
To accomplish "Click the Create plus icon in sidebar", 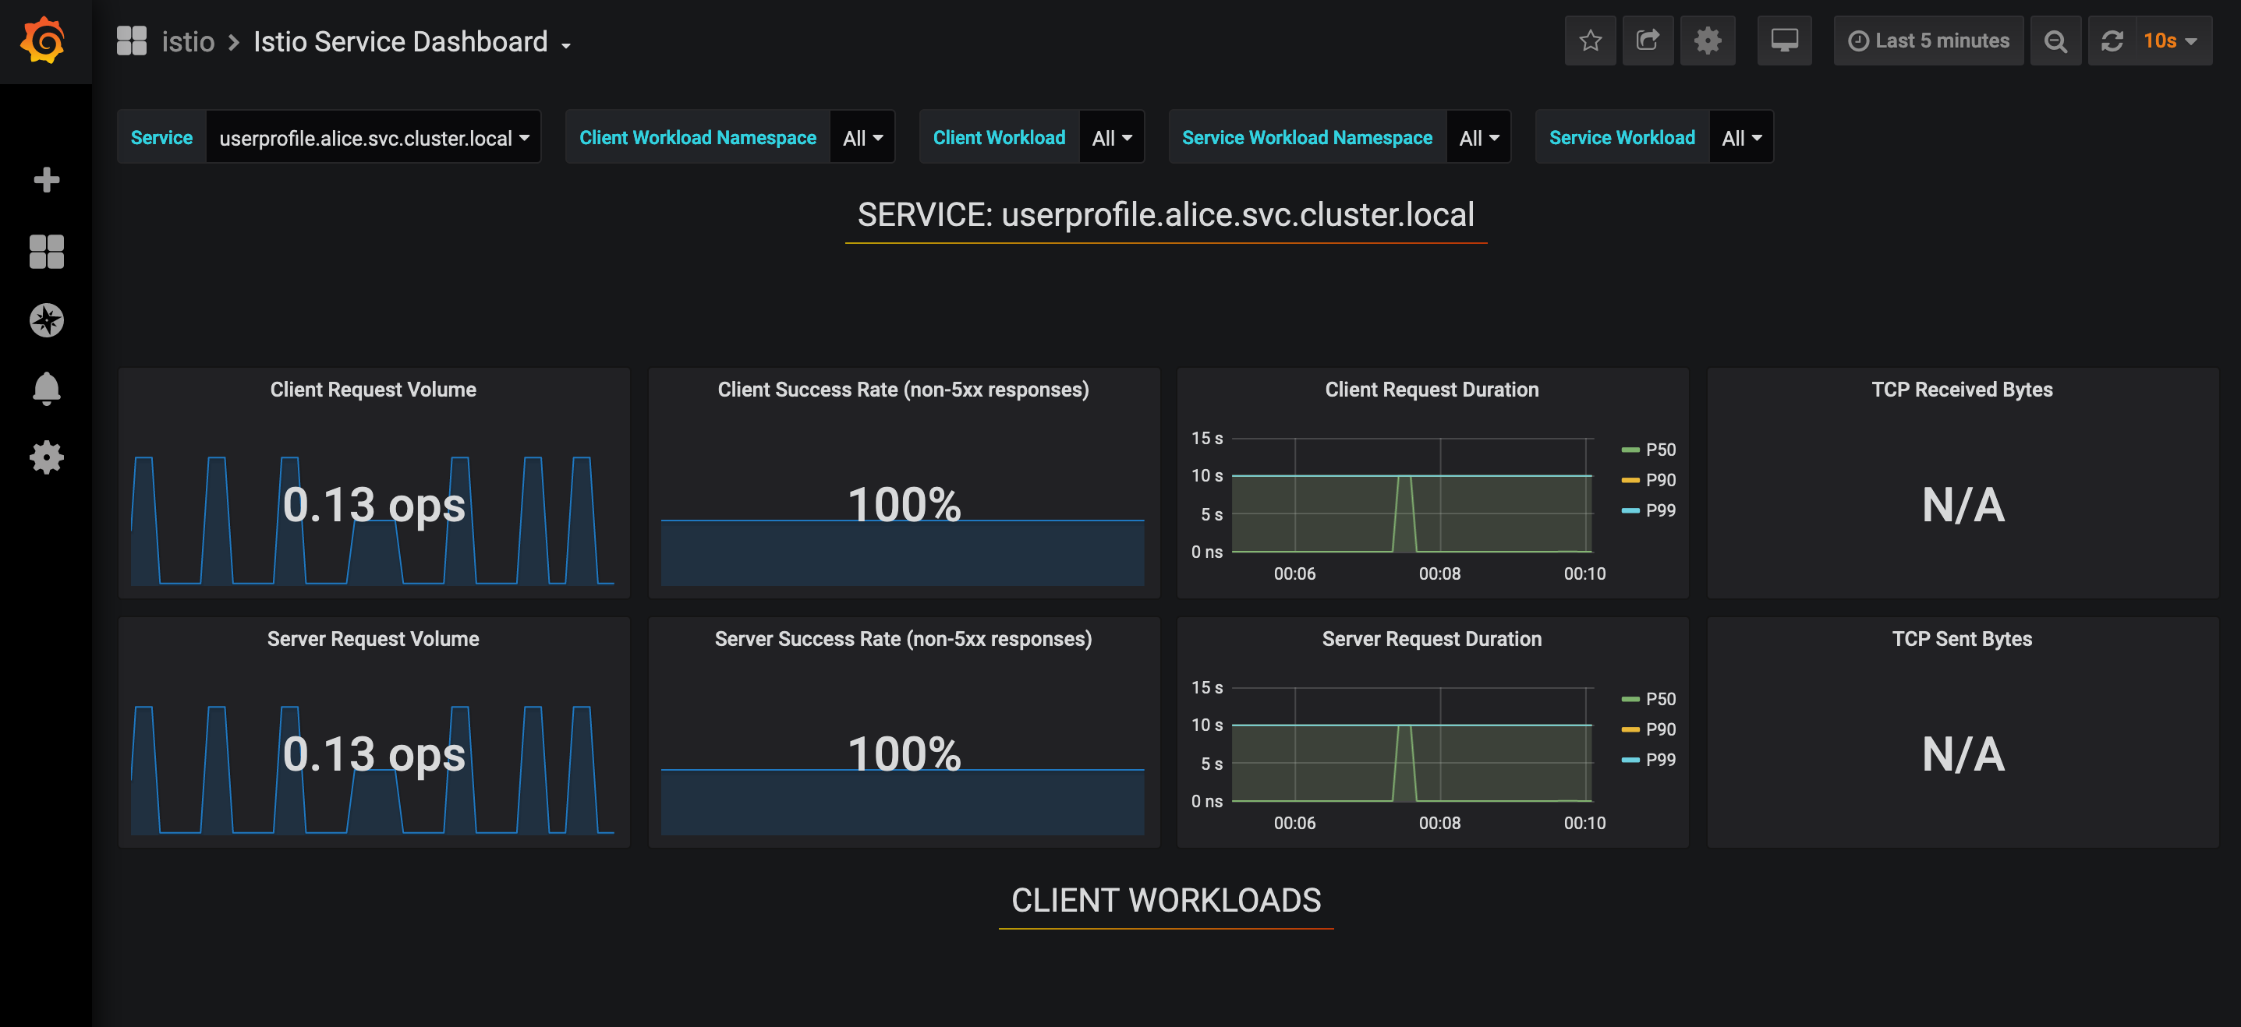I will click(46, 180).
